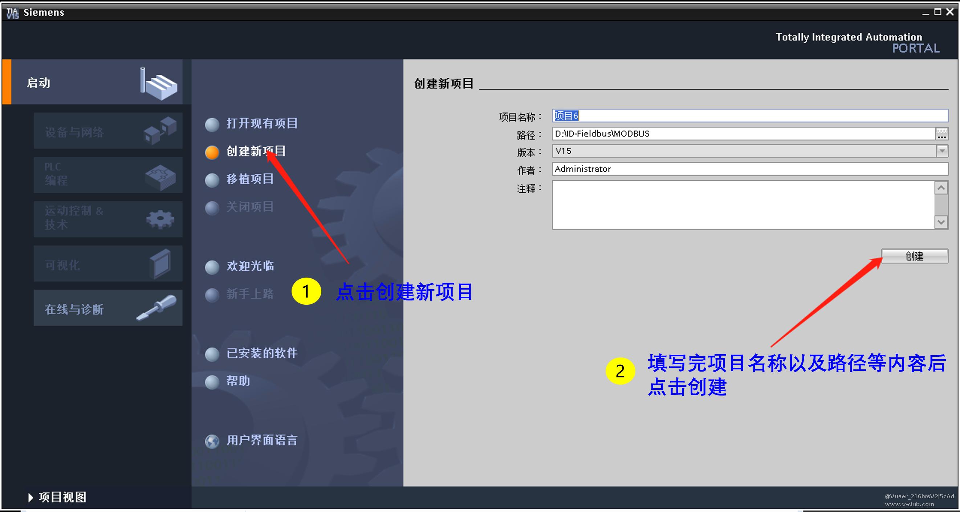Minimize the Siemens TIA Portal window

(926, 13)
